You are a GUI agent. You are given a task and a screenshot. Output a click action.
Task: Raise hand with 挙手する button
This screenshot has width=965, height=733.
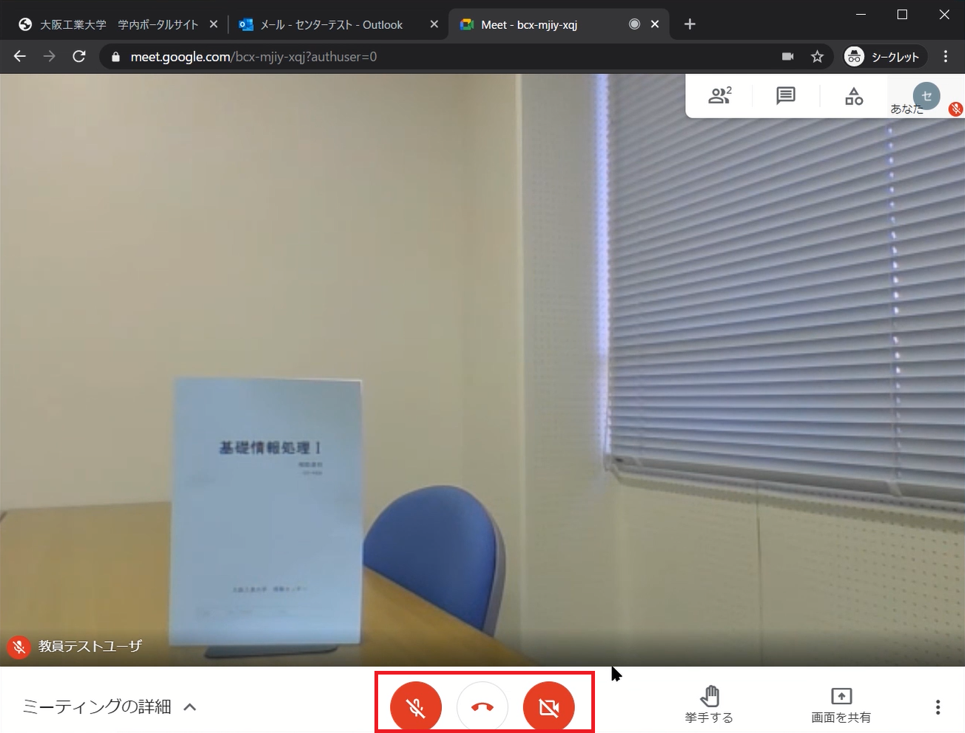[709, 705]
